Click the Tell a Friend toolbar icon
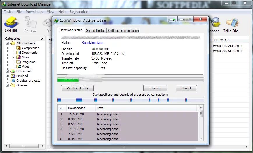This screenshot has width=253, height=153. (x=232, y=22)
